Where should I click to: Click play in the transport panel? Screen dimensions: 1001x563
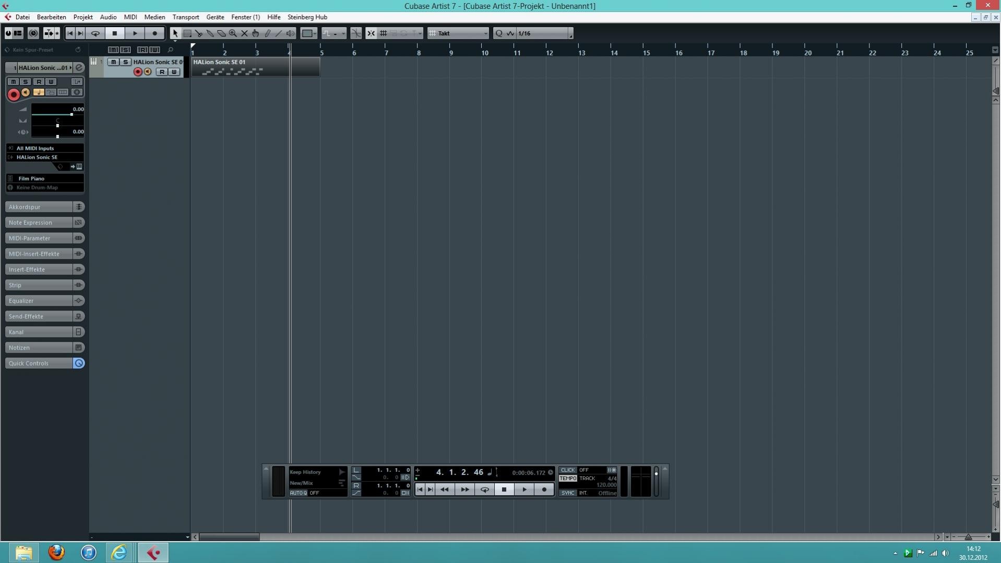(x=524, y=489)
